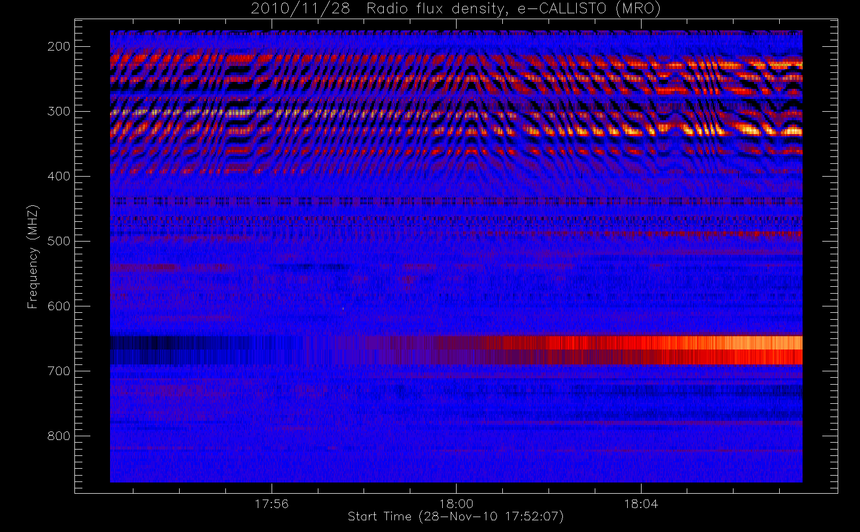Click the 400 frequency tick label
Image resolution: width=860 pixels, height=532 pixels.
59,176
